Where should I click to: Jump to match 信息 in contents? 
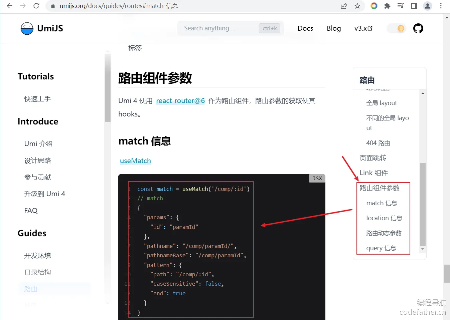[382, 203]
